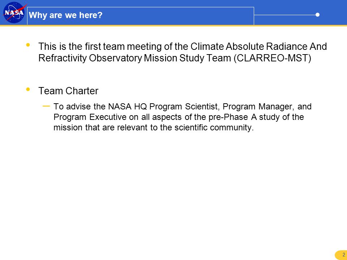Image resolution: width=347 pixels, height=260 pixels.
Task: Select the white dot ending the header line
Action: 317,15
